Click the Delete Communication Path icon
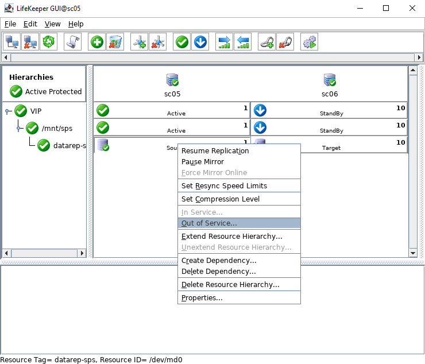 point(158,42)
